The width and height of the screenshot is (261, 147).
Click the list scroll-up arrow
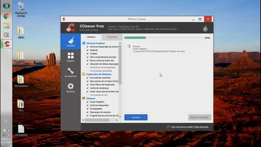coord(120,43)
